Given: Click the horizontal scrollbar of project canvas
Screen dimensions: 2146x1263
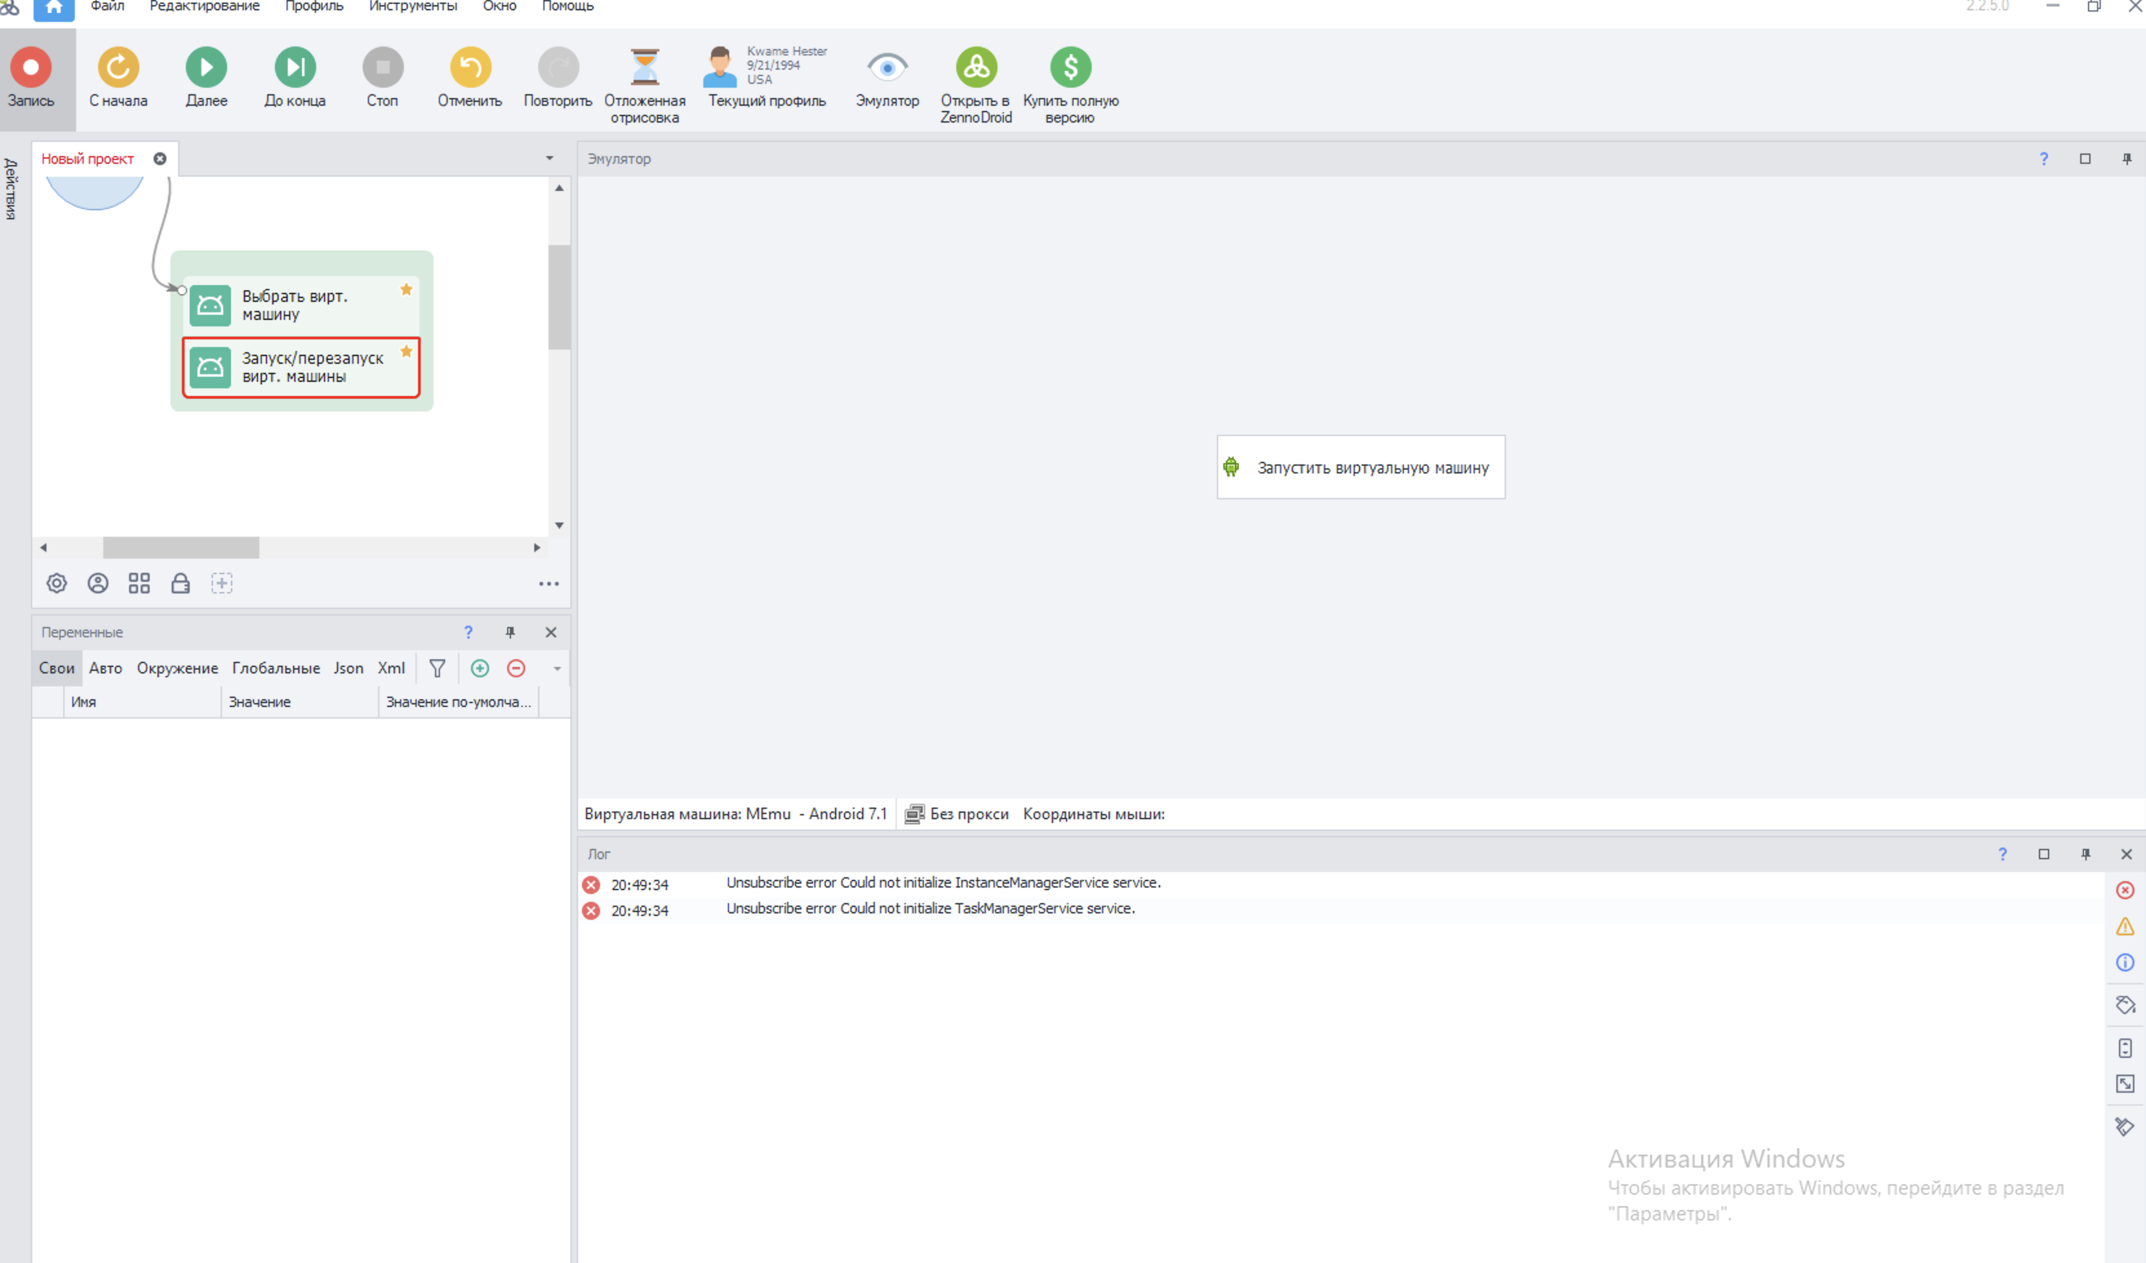Looking at the screenshot, I should (x=181, y=548).
